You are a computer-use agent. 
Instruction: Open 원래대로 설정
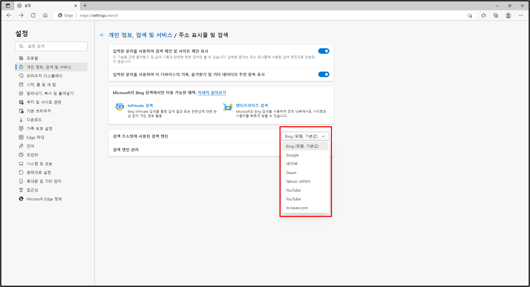click(x=51, y=172)
